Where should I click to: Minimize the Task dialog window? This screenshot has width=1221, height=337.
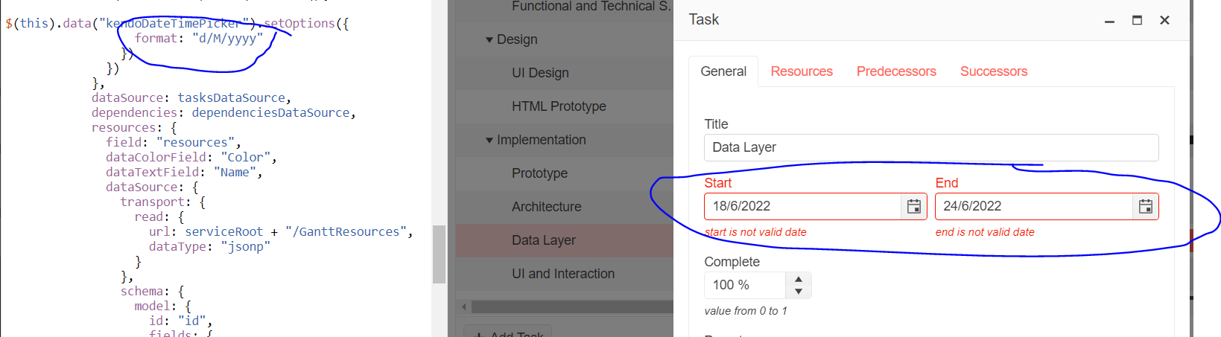pos(1109,21)
